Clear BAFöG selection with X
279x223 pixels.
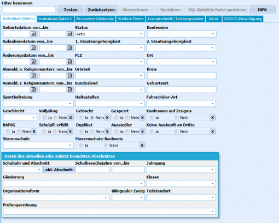coord(34,131)
